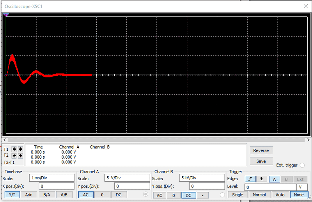Screen dimensions: 312x202
Task: Set Channel B coupling to DC
Action: pos(189,195)
